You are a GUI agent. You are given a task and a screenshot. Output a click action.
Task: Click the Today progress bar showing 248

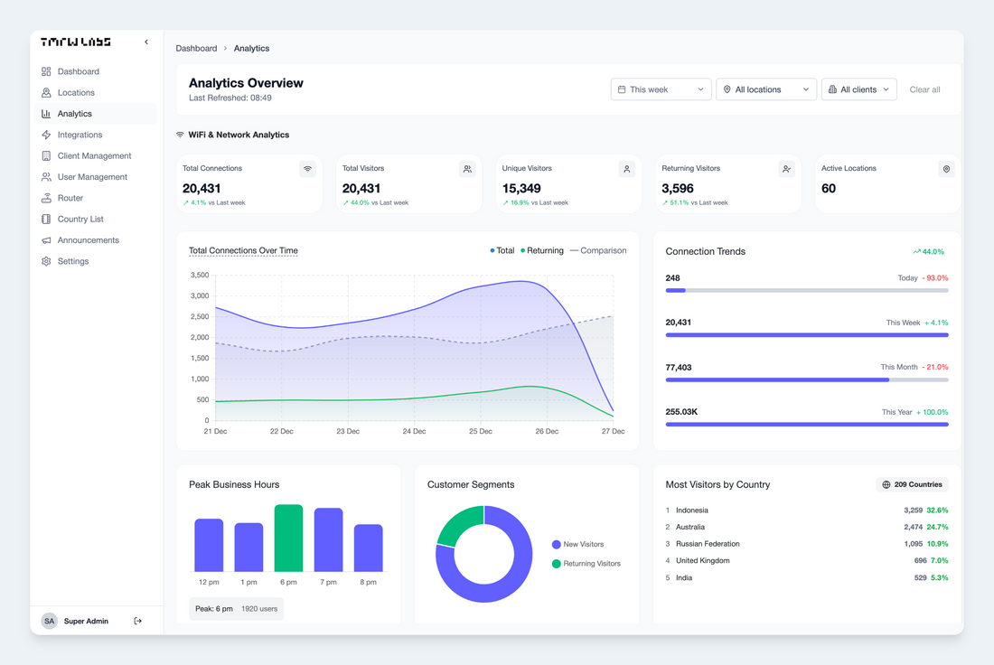tap(807, 290)
